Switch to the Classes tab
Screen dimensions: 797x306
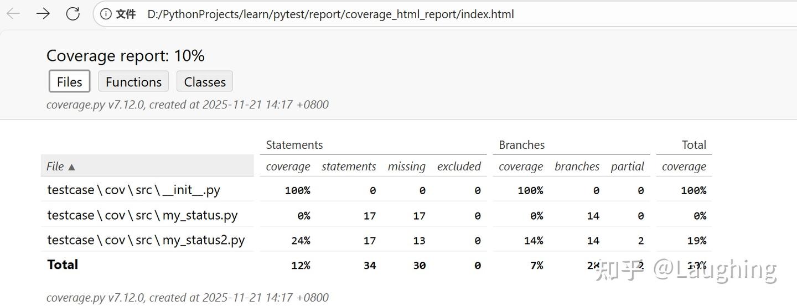[205, 82]
